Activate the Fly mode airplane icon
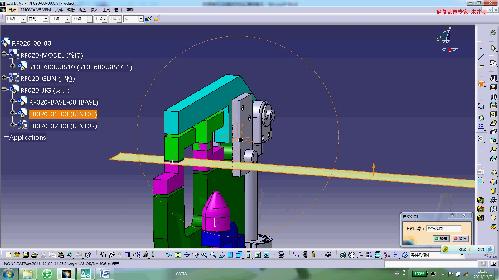This screenshot has height=280, width=499. (169, 255)
